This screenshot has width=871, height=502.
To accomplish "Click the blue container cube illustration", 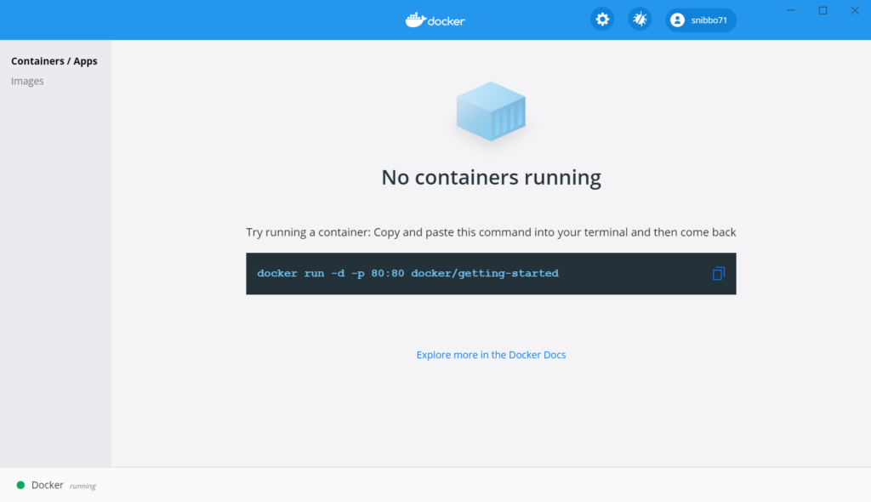I will (x=491, y=111).
